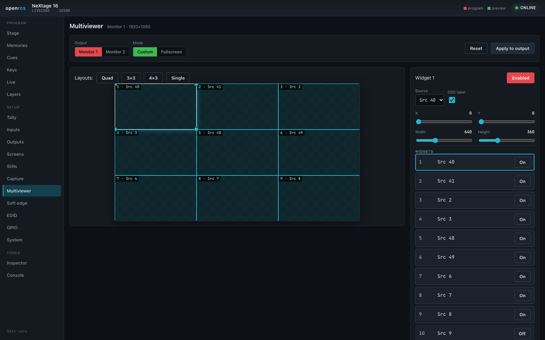545x340 pixels.
Task: Click the openrcs logo
Action: (15, 8)
